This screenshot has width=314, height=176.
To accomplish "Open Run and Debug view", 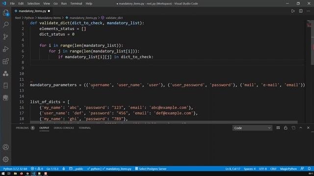I will (x=5, y=49).
